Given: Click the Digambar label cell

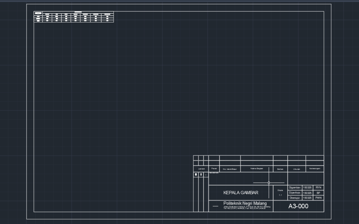Looking at the screenshot, I should pyautogui.click(x=295, y=187).
